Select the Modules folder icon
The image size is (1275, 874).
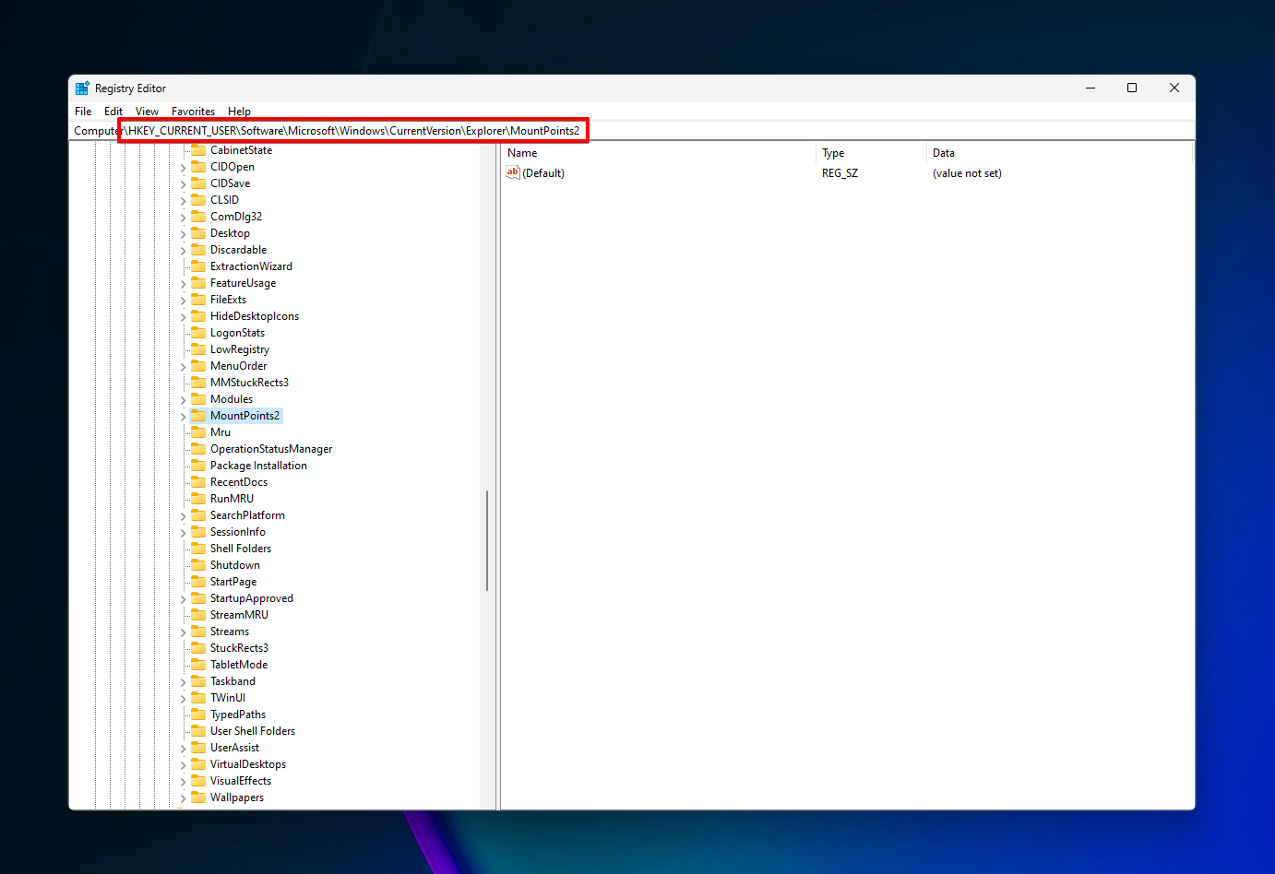198,399
